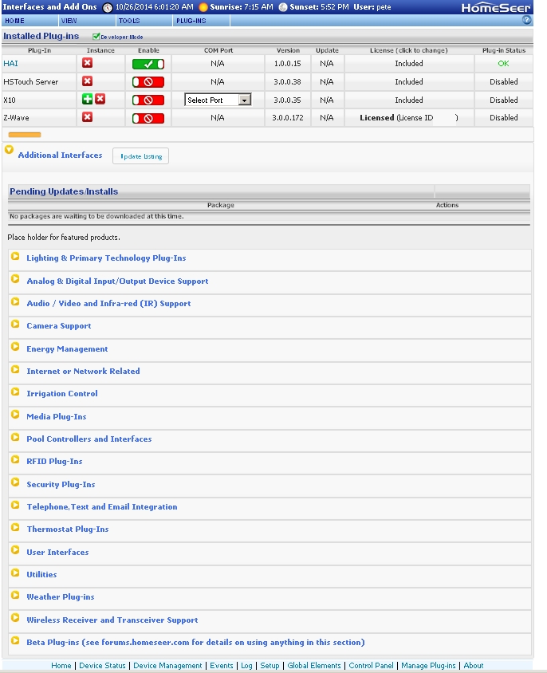
Task: Go to Device Management footer link
Action: 167,666
